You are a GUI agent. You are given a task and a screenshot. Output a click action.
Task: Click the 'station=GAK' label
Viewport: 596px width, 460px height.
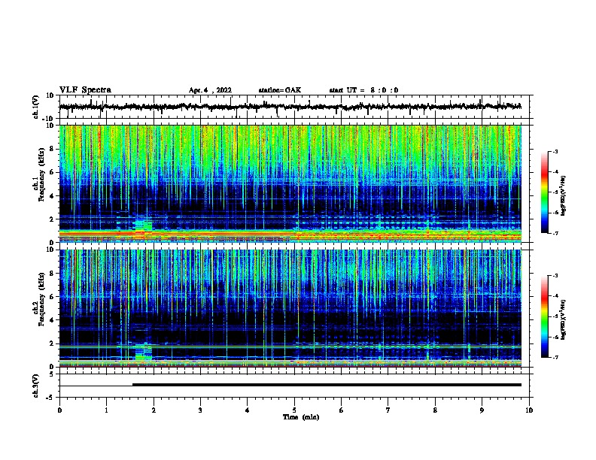280,90
